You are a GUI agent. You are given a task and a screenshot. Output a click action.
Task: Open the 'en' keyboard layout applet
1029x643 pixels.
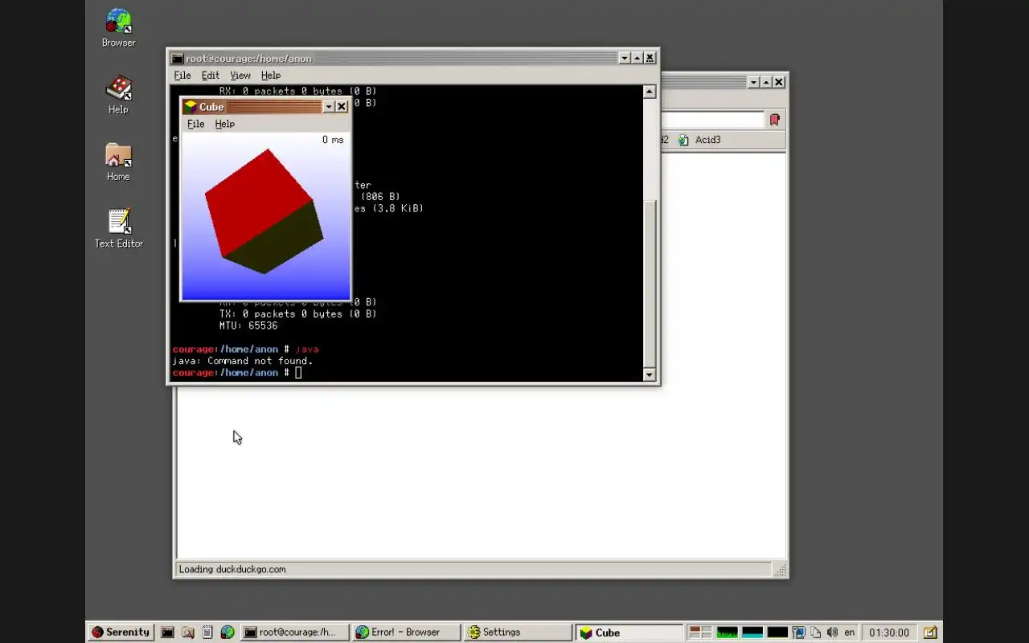pos(850,633)
